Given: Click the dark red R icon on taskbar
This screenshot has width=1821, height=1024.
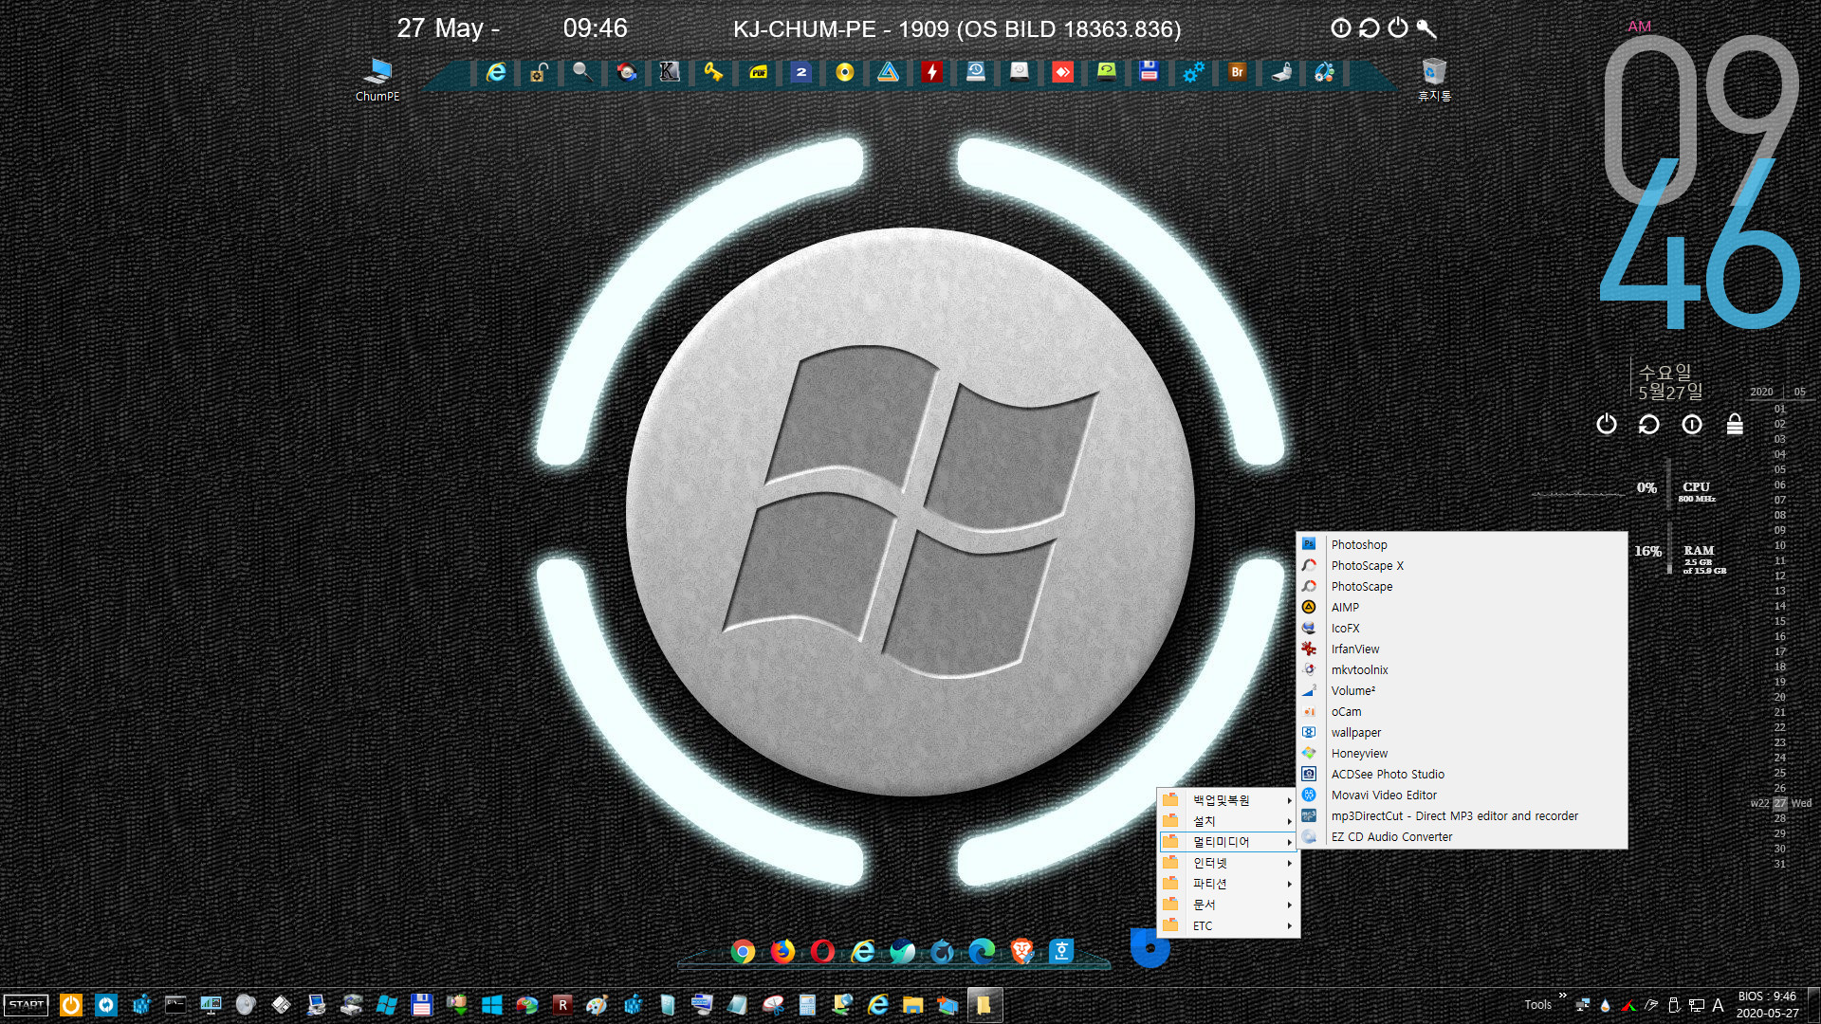Looking at the screenshot, I should pyautogui.click(x=562, y=1005).
